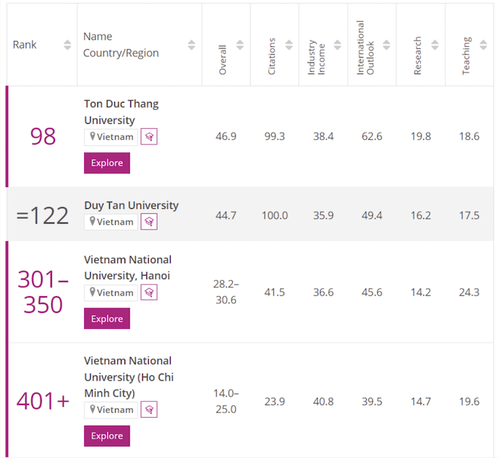Sort by Industry Income arrows
The height and width of the screenshot is (458, 498).
point(338,45)
